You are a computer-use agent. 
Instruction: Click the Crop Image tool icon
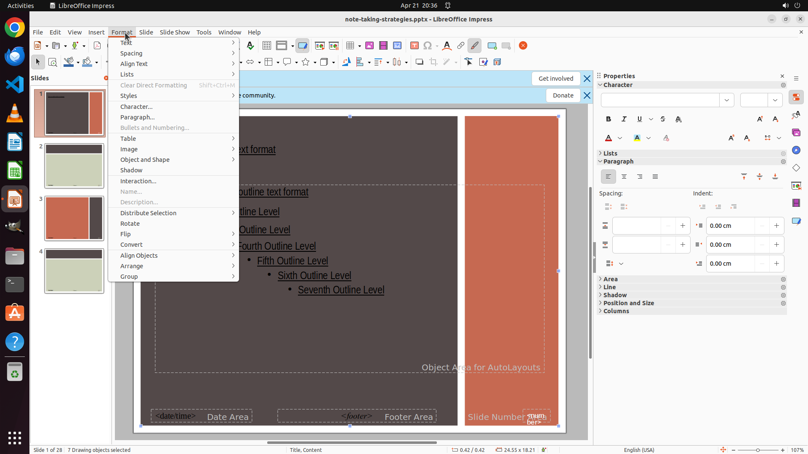(x=433, y=62)
